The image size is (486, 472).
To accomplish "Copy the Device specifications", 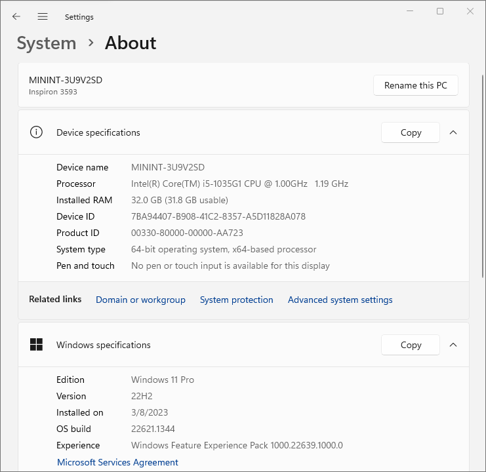I will click(411, 132).
